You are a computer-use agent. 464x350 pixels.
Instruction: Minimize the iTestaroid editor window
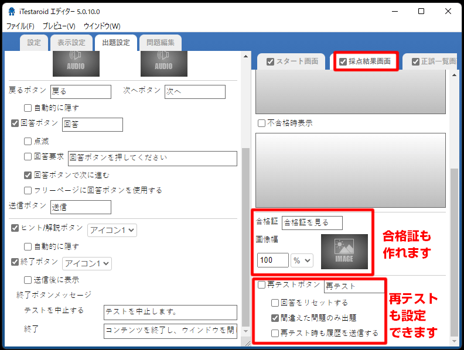395,12
